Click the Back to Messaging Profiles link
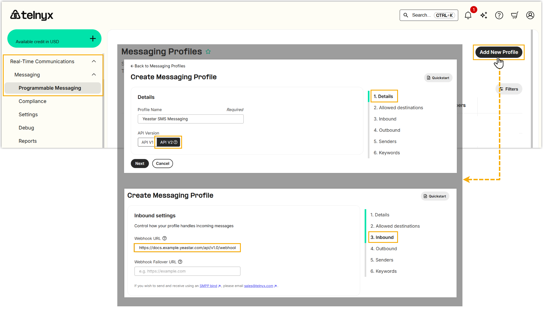 [x=158, y=66]
